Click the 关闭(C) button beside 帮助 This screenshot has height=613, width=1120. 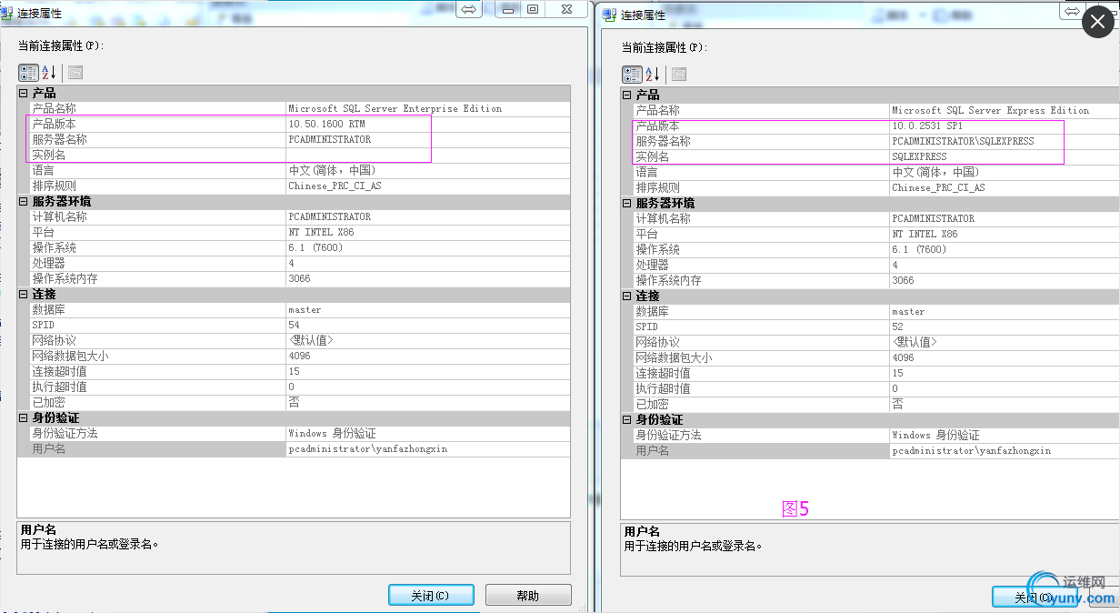point(431,596)
